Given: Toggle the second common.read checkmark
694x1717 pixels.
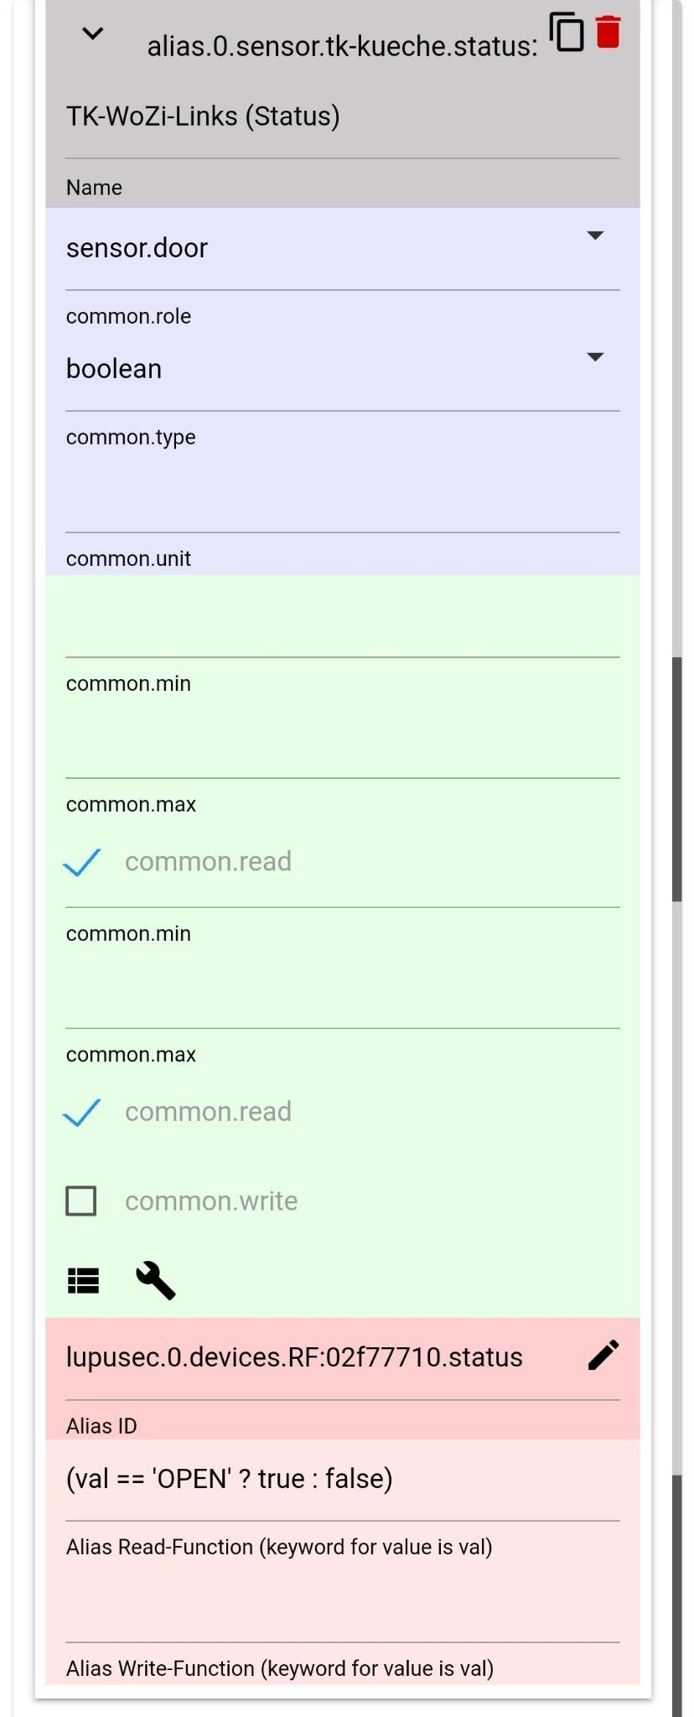Looking at the screenshot, I should point(82,1112).
